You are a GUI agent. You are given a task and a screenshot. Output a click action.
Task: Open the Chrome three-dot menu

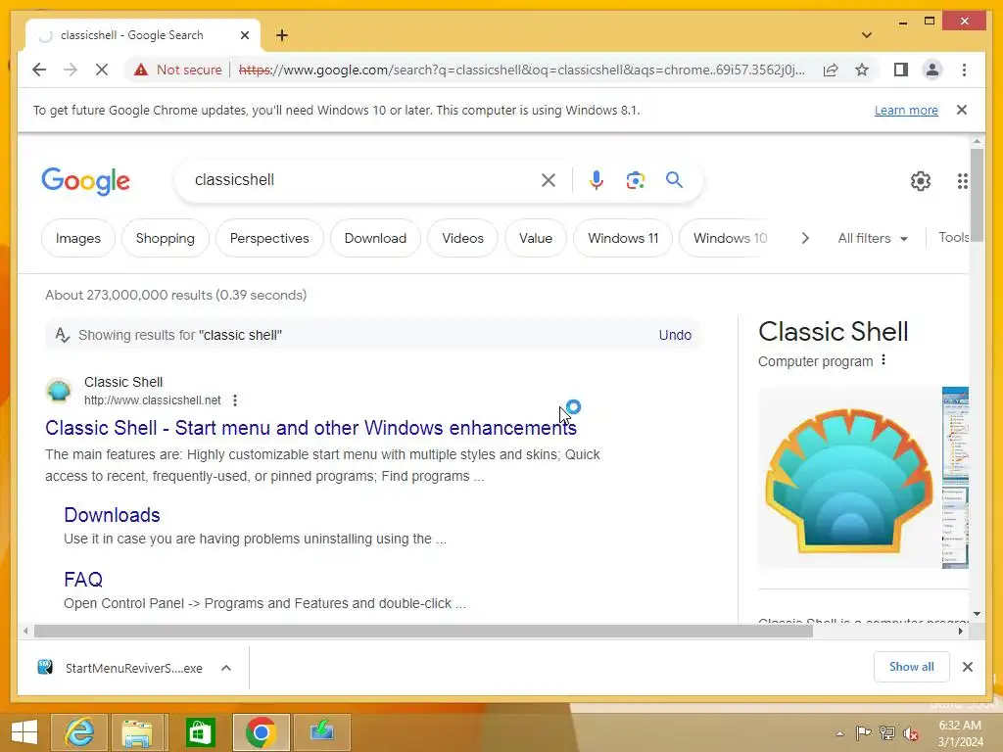click(x=964, y=70)
